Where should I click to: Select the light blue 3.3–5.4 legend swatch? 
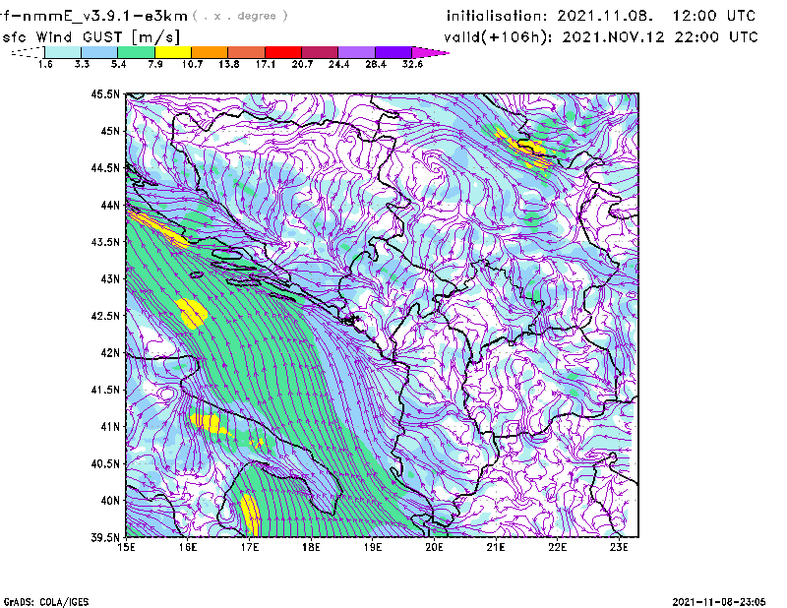[99, 52]
